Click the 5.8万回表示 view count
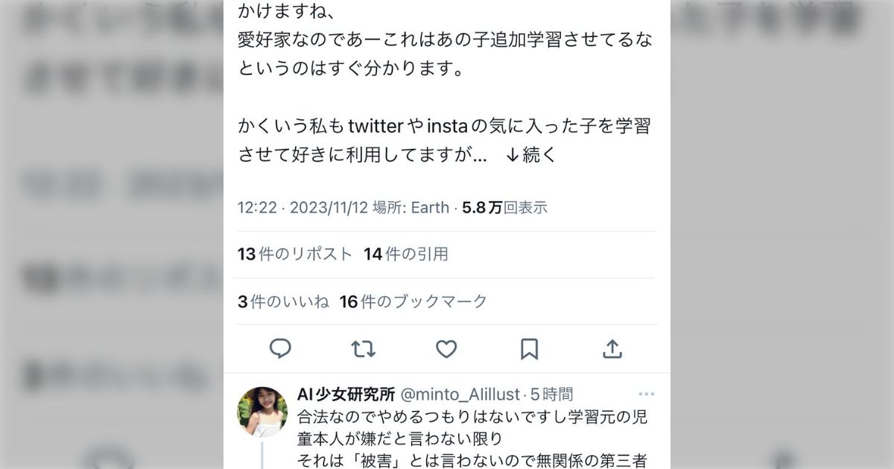 (504, 208)
